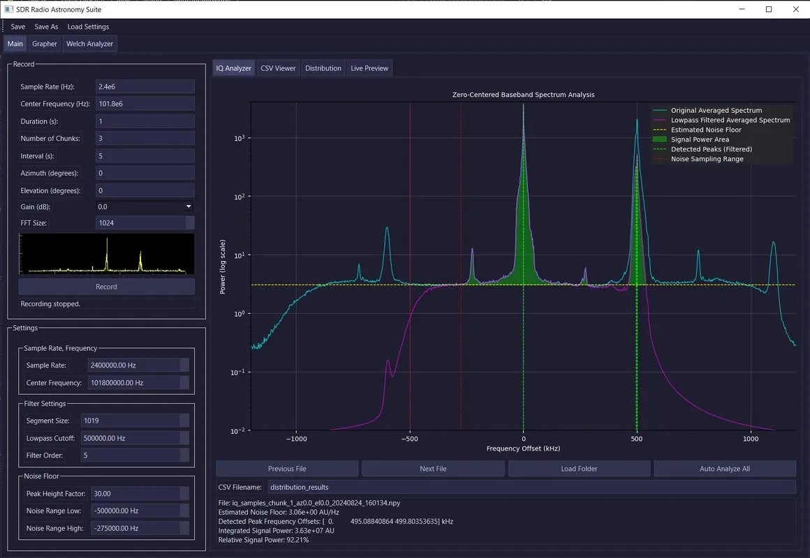Click the Segment Size value field
Image resolution: width=810 pixels, height=558 pixels.
coord(130,421)
